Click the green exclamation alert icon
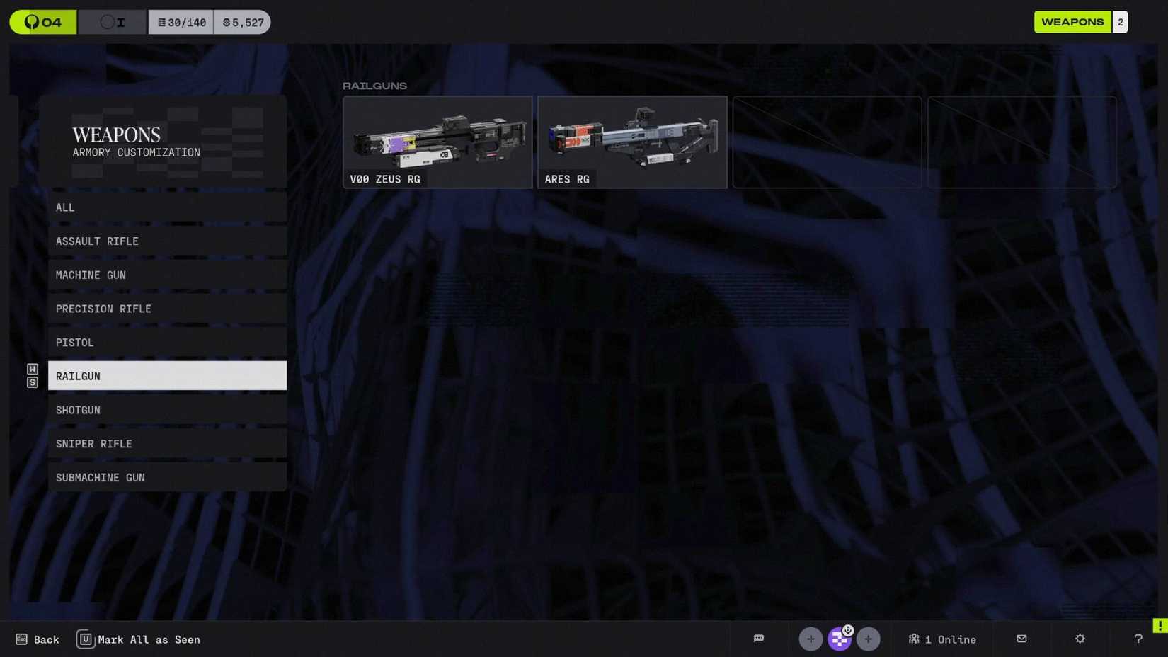The height and width of the screenshot is (657, 1168). 1160,625
